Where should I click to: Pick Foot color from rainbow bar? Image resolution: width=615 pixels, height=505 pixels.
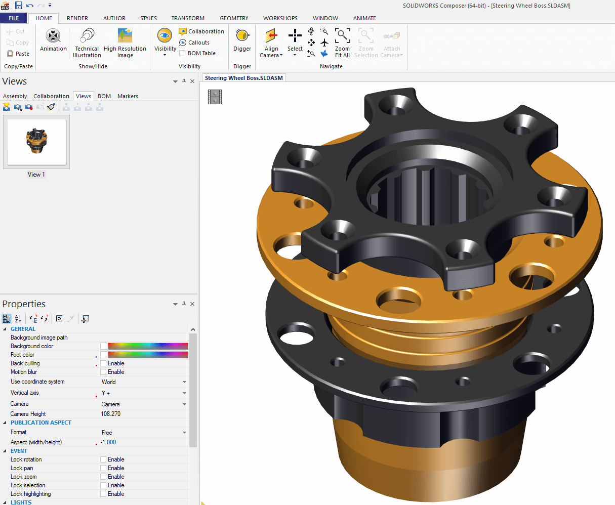click(x=148, y=355)
